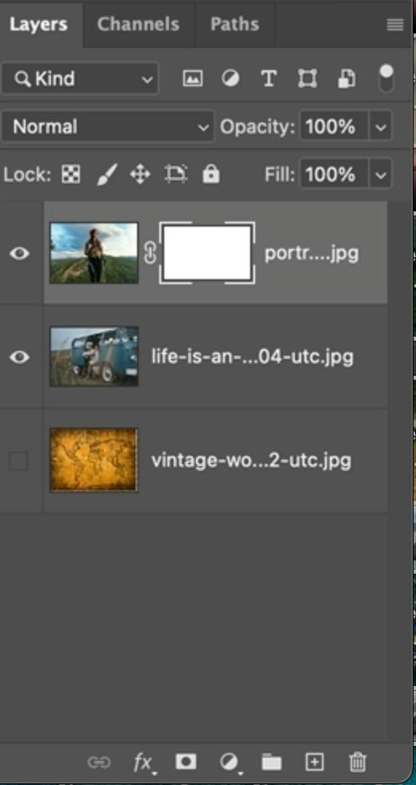Image resolution: width=416 pixels, height=785 pixels.
Task: Select the white layer mask thumbnail
Action: [x=207, y=253]
